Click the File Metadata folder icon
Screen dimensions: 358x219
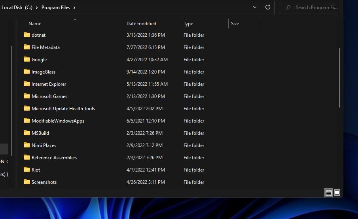[x=27, y=47]
